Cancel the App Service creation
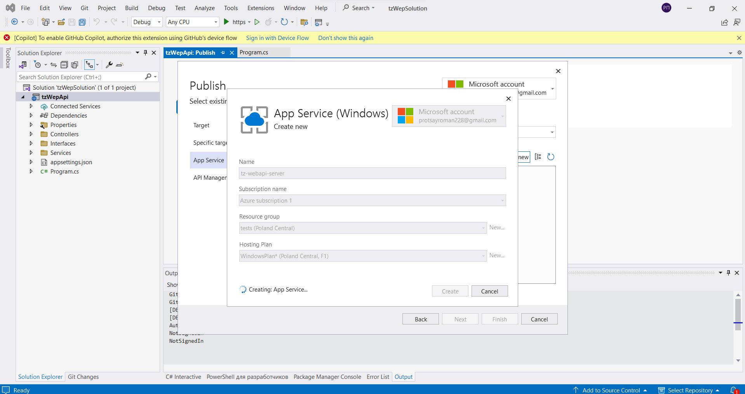Viewport: 745px width, 394px height. coord(489,291)
